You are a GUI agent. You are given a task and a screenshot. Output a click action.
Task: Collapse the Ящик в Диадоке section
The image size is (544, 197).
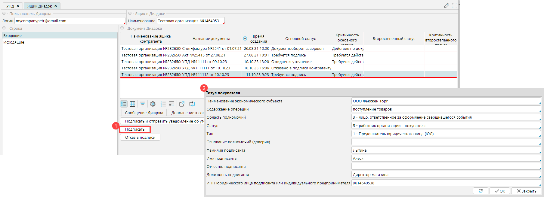tap(130, 14)
